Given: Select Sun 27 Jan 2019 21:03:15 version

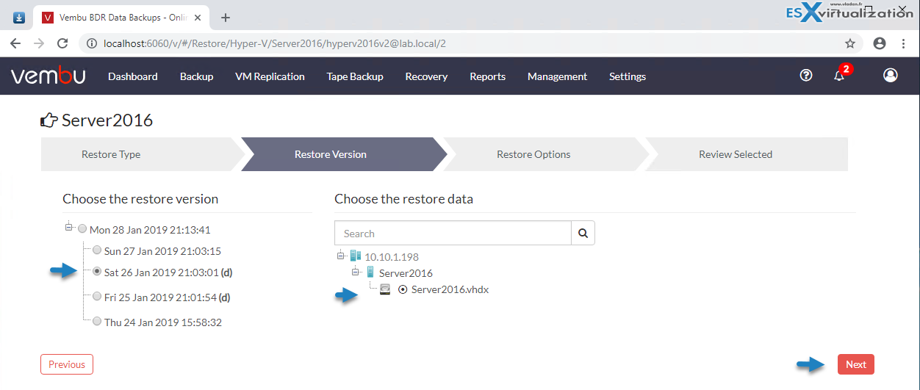Looking at the screenshot, I should (97, 250).
